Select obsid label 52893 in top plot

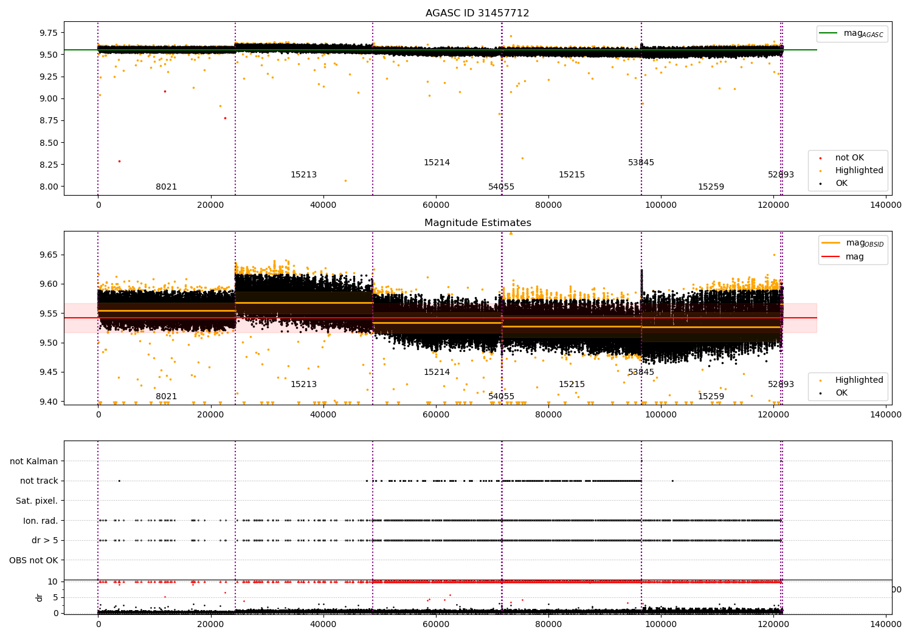pyautogui.click(x=781, y=175)
